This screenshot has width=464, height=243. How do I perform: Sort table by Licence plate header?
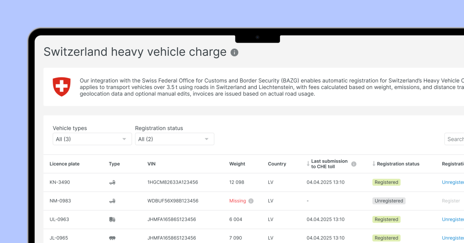coord(64,164)
